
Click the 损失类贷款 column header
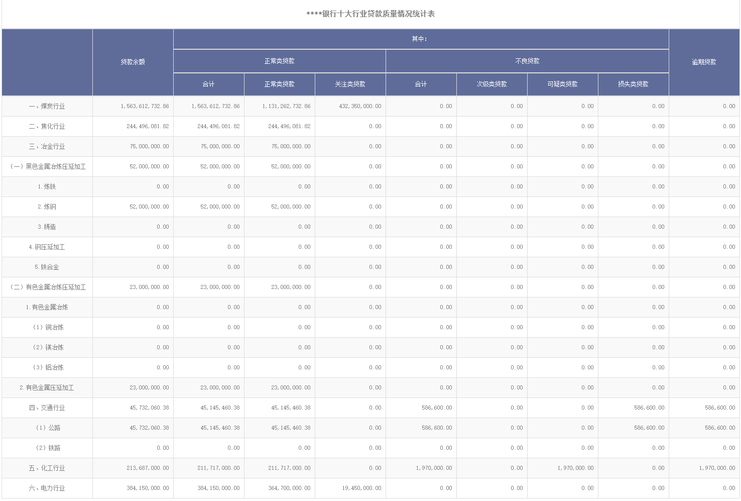point(633,84)
